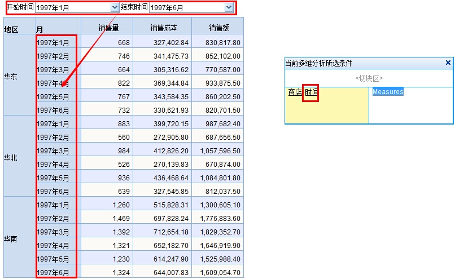
Task: Click sales amount 987,682.40
Action: click(x=223, y=123)
